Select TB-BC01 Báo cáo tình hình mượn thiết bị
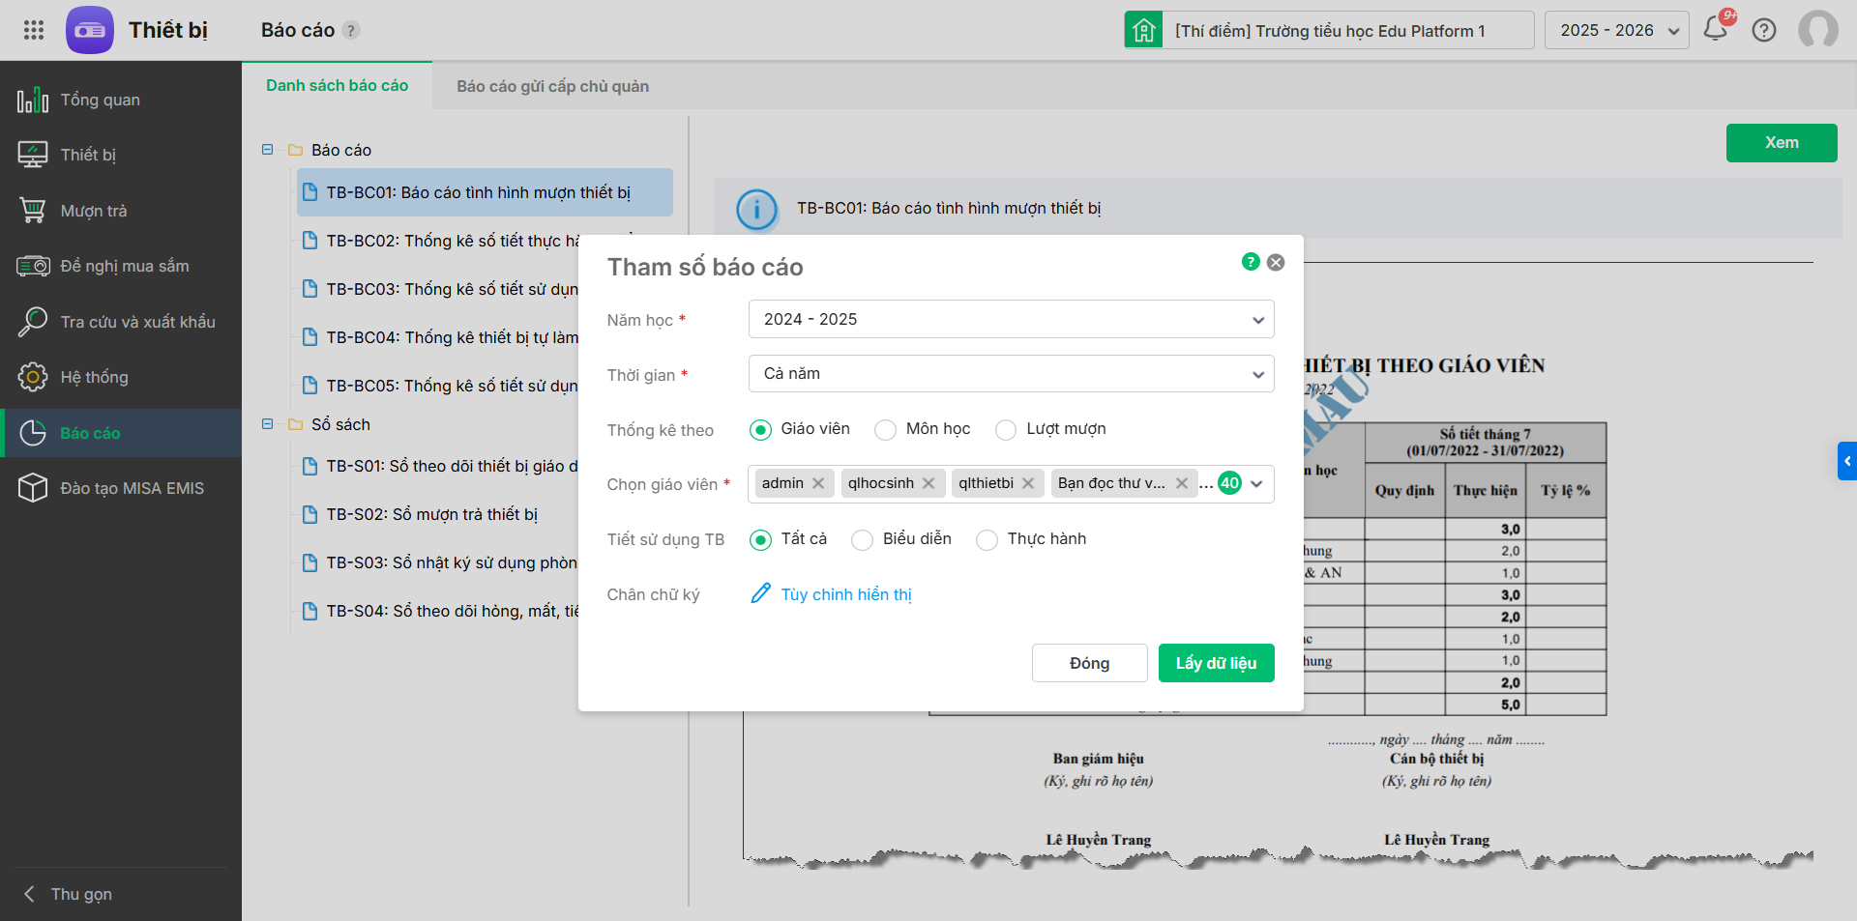1857x921 pixels. click(485, 192)
